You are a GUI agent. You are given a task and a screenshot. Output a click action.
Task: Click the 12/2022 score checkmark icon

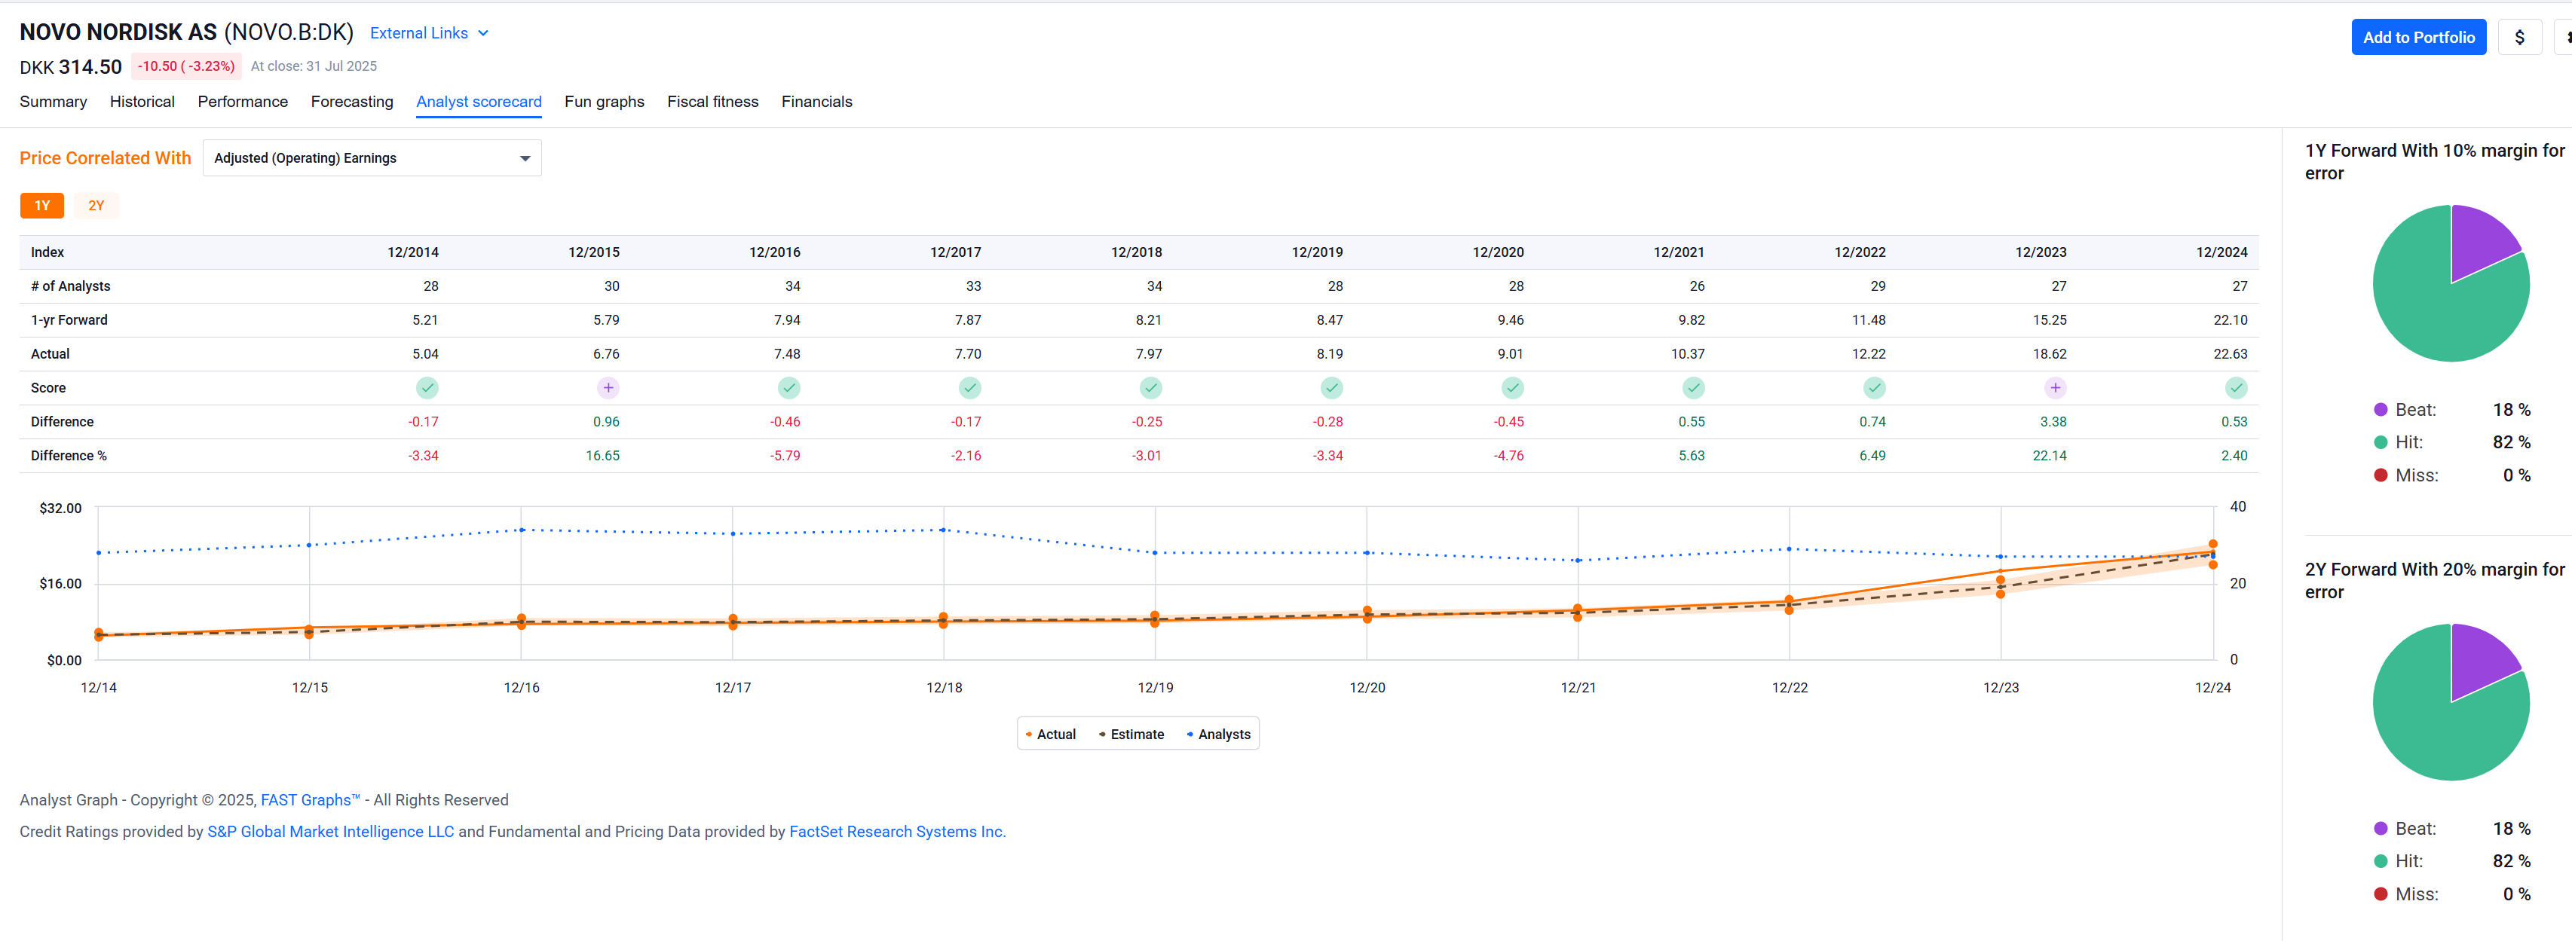[x=1874, y=388]
